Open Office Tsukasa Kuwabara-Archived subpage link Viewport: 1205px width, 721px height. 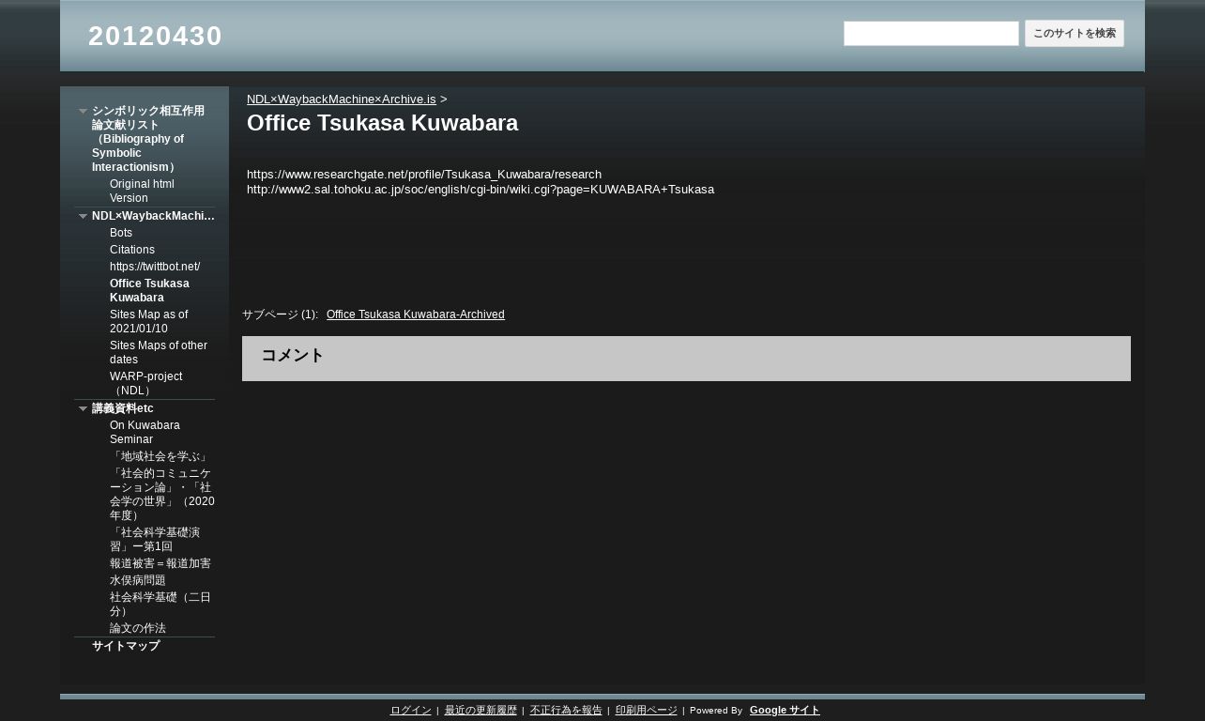(416, 314)
